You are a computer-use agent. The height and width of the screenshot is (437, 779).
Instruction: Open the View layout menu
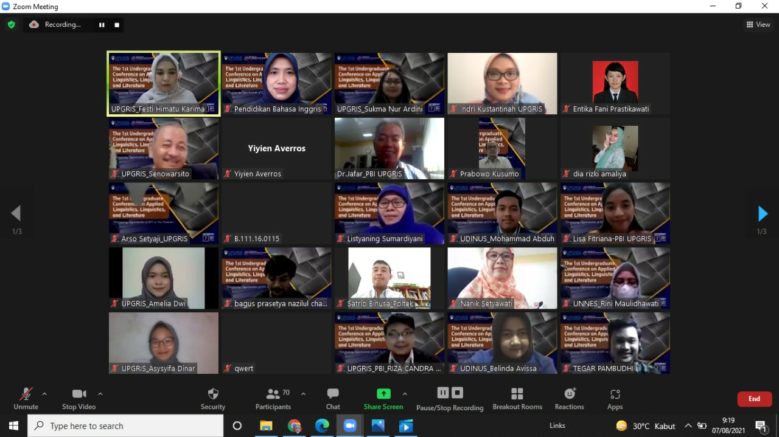point(758,25)
